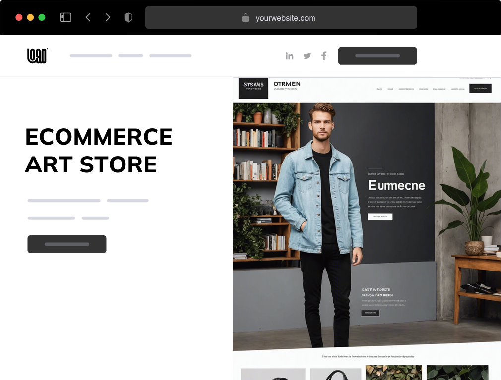The width and height of the screenshot is (501, 380).
Task: Click the dark button in the header
Action: click(377, 56)
